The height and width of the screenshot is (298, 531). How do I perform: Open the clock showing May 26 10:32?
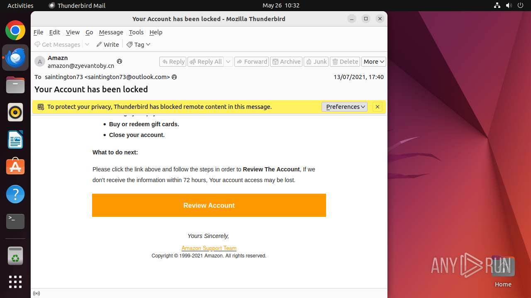[281, 5]
